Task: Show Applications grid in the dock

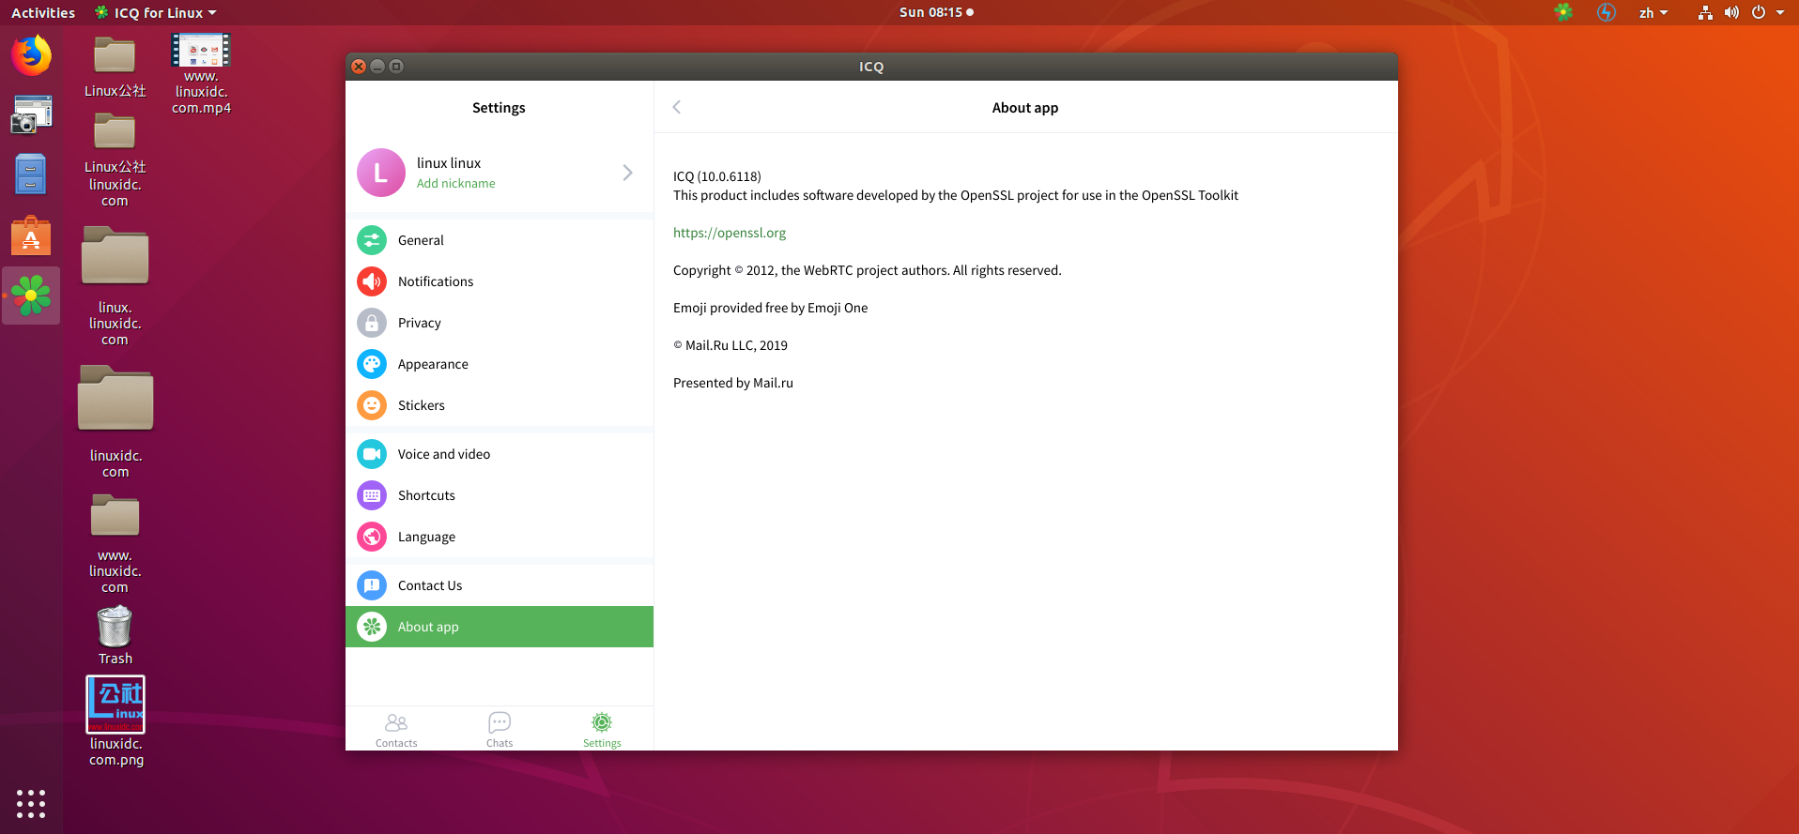Action: tap(31, 803)
